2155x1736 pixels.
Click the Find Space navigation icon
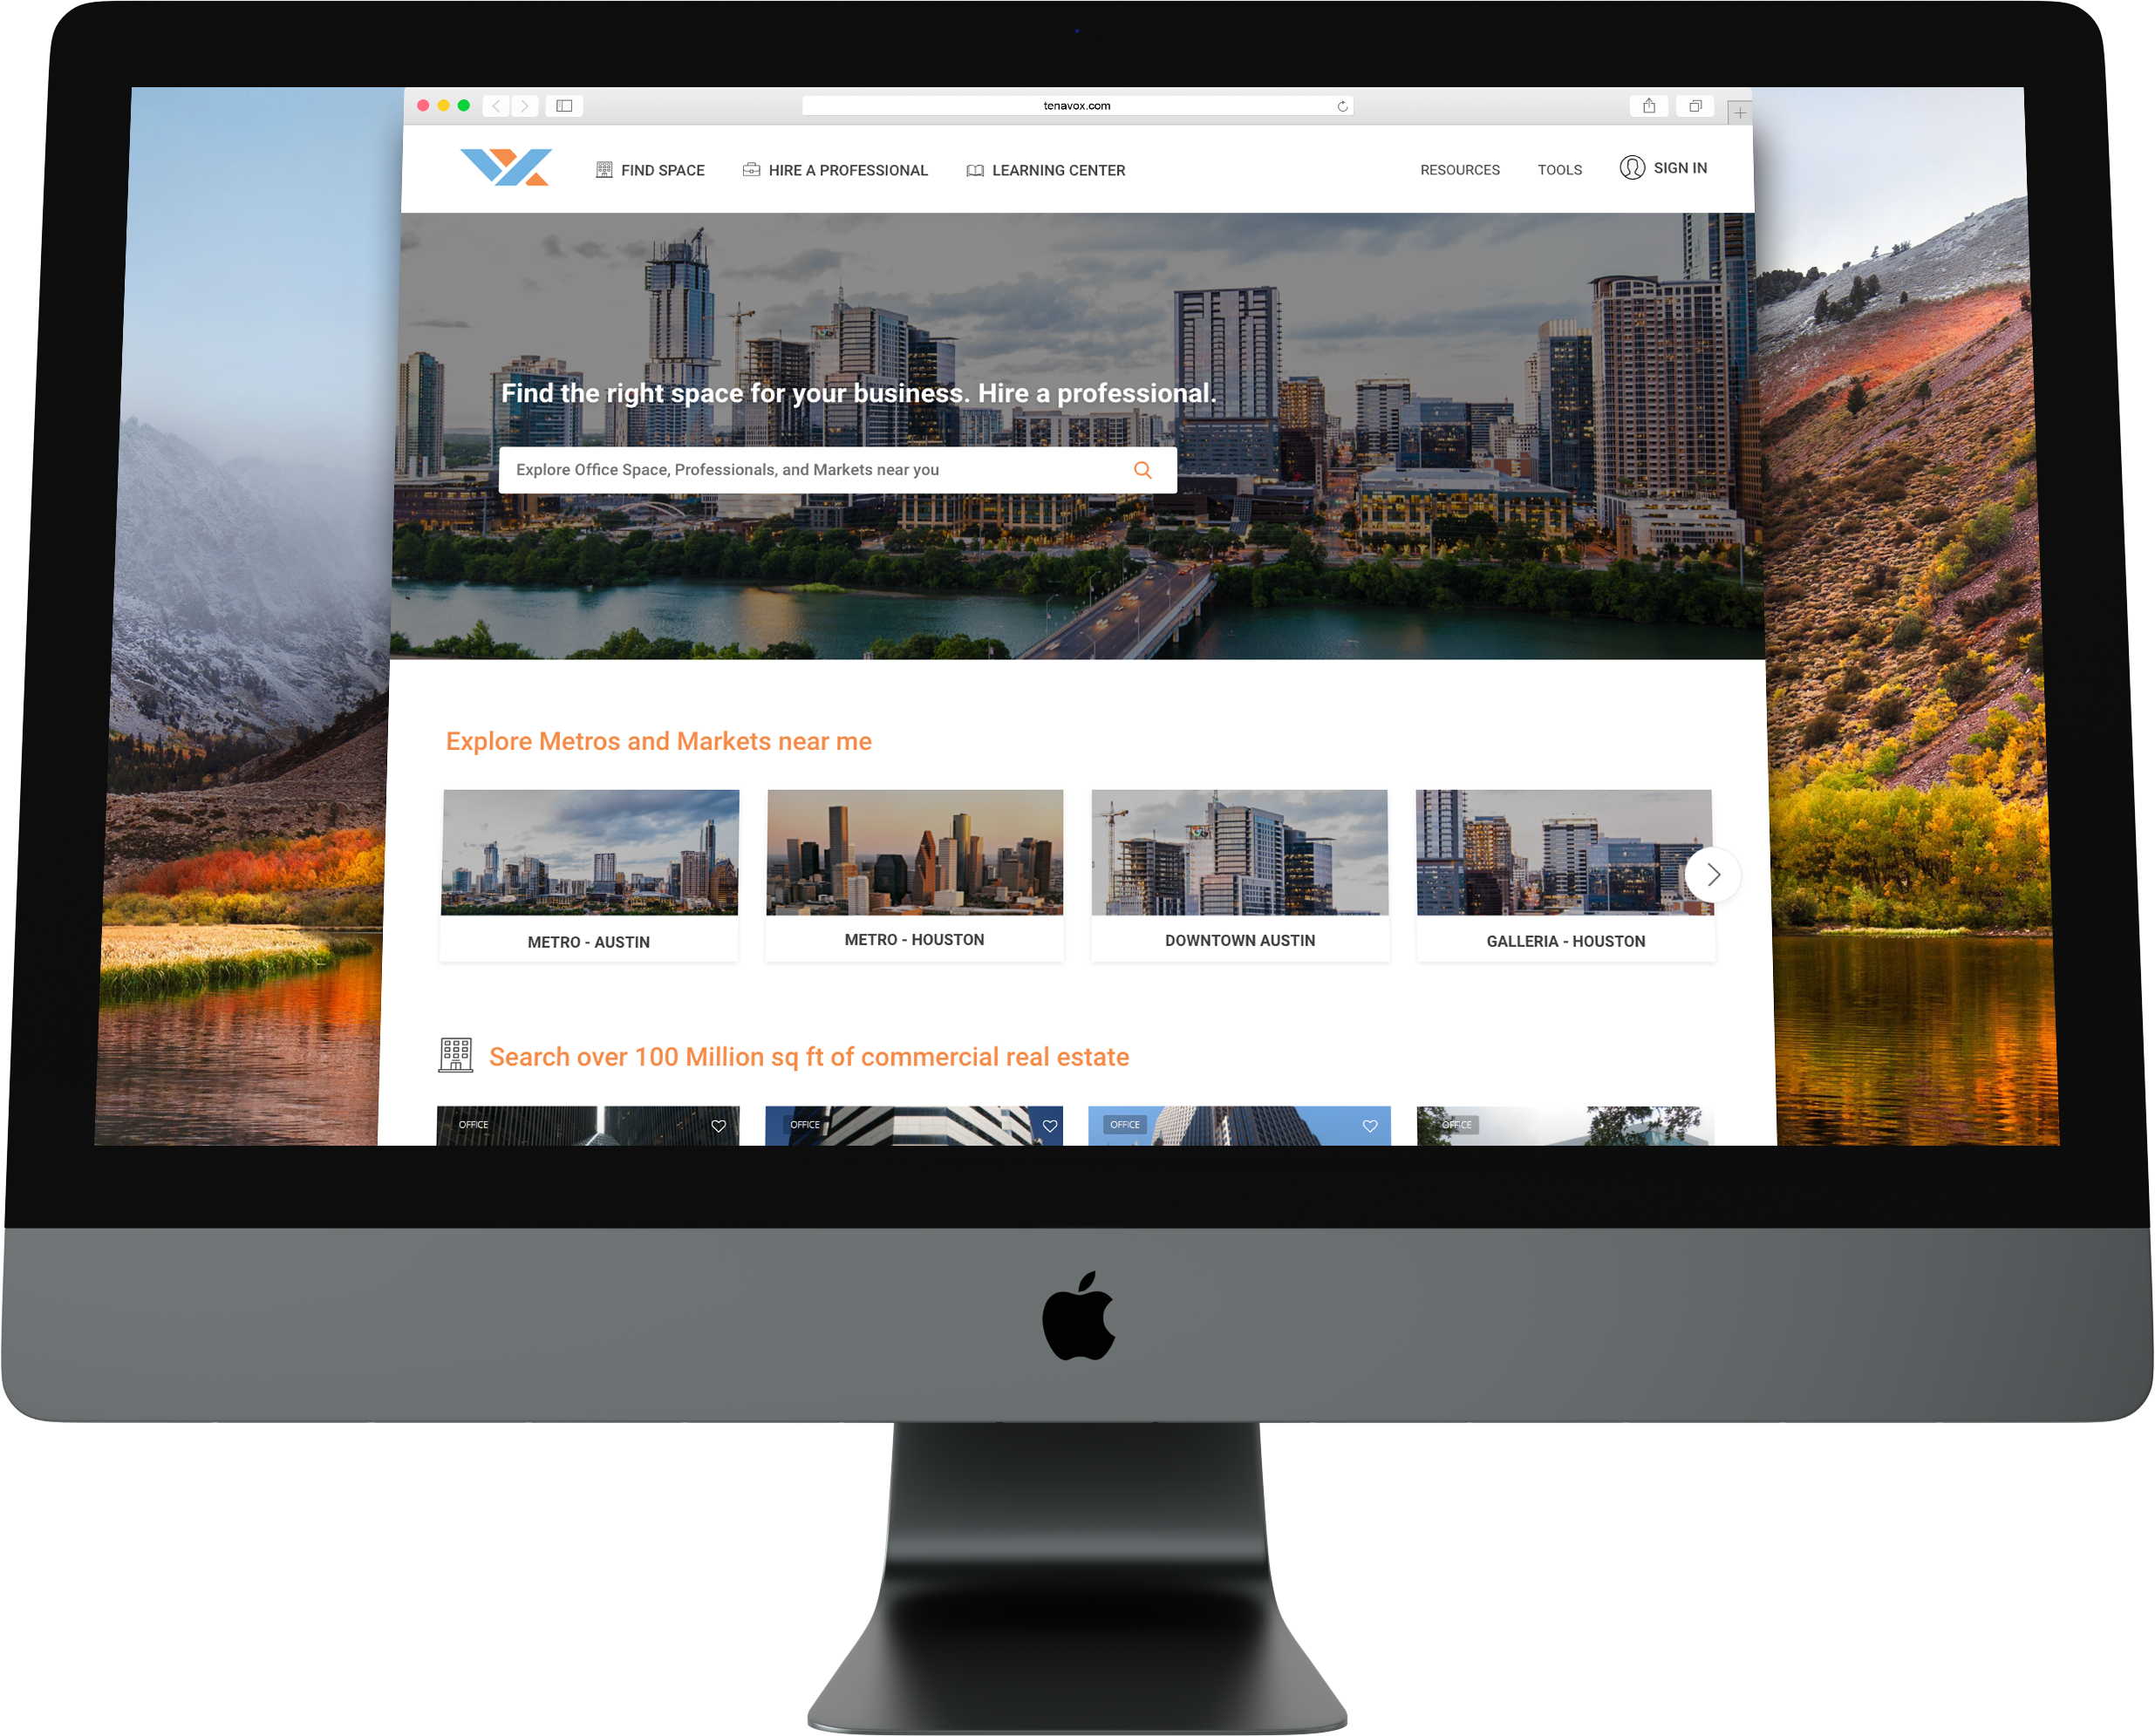(603, 168)
